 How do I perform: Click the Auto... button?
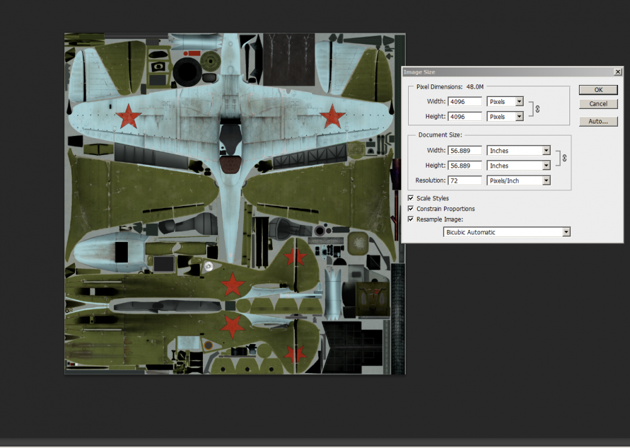598,122
